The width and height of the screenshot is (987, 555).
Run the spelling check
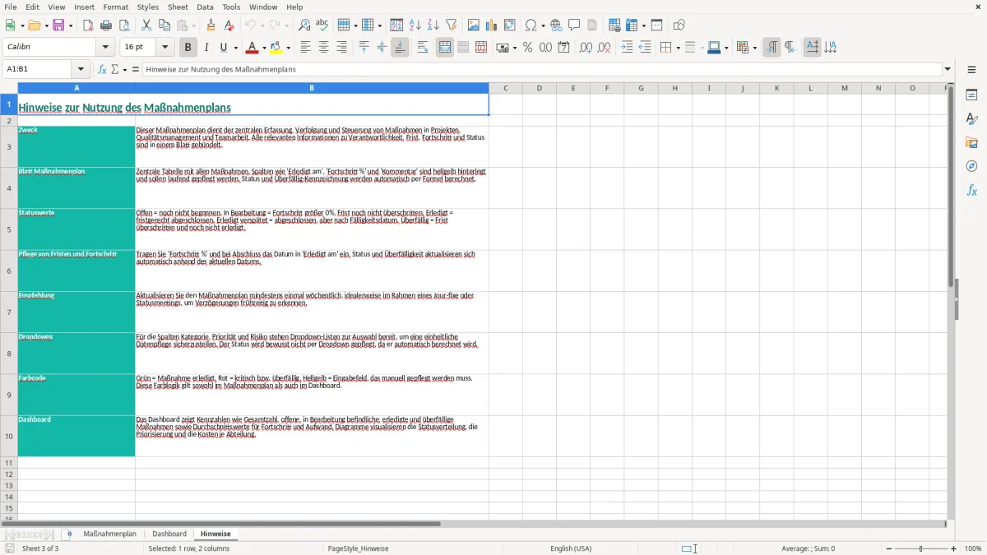pyautogui.click(x=322, y=25)
